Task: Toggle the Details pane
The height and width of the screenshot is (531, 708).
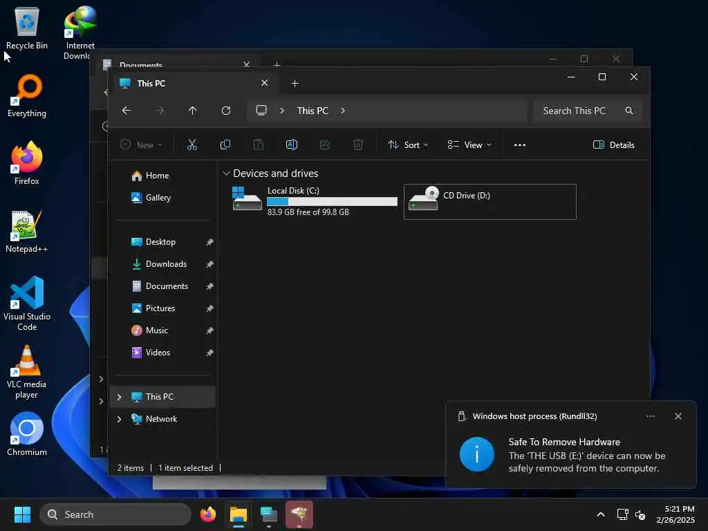Action: tap(614, 145)
